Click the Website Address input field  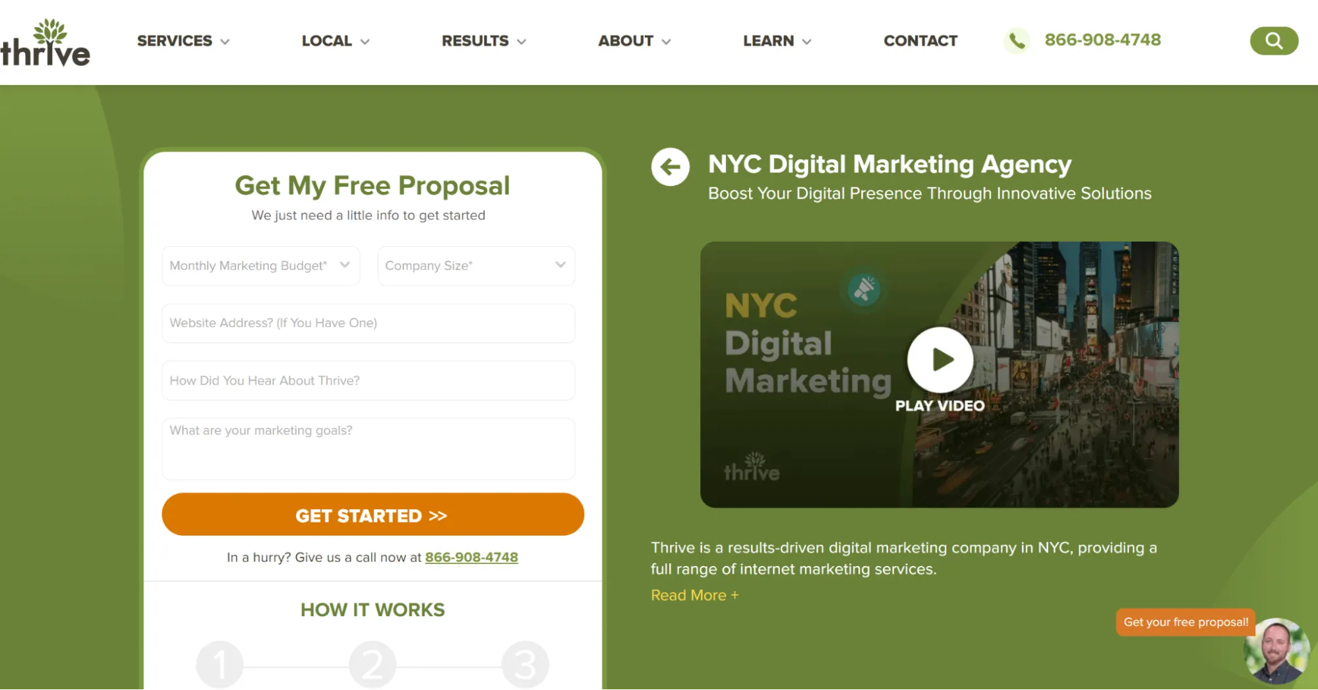point(369,323)
